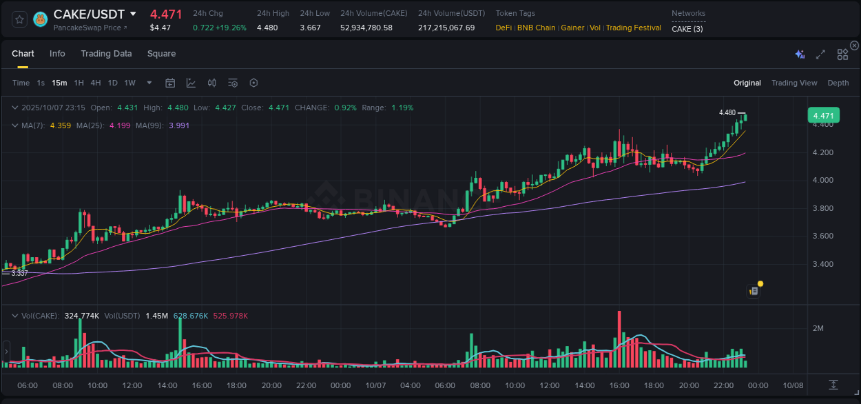Open extra timeframe dropdown next to 1W
This screenshot has height=404, width=861.
click(x=149, y=83)
